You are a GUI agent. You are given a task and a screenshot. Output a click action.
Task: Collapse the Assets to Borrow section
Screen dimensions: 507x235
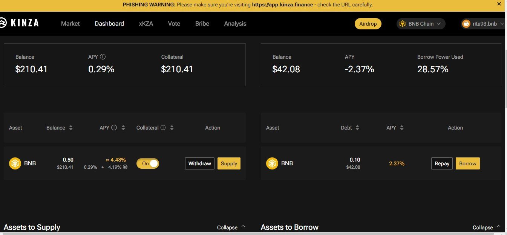[x=486, y=227]
